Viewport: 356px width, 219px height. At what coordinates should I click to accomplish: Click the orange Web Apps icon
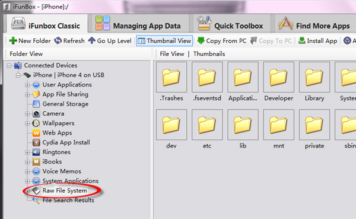click(x=36, y=133)
